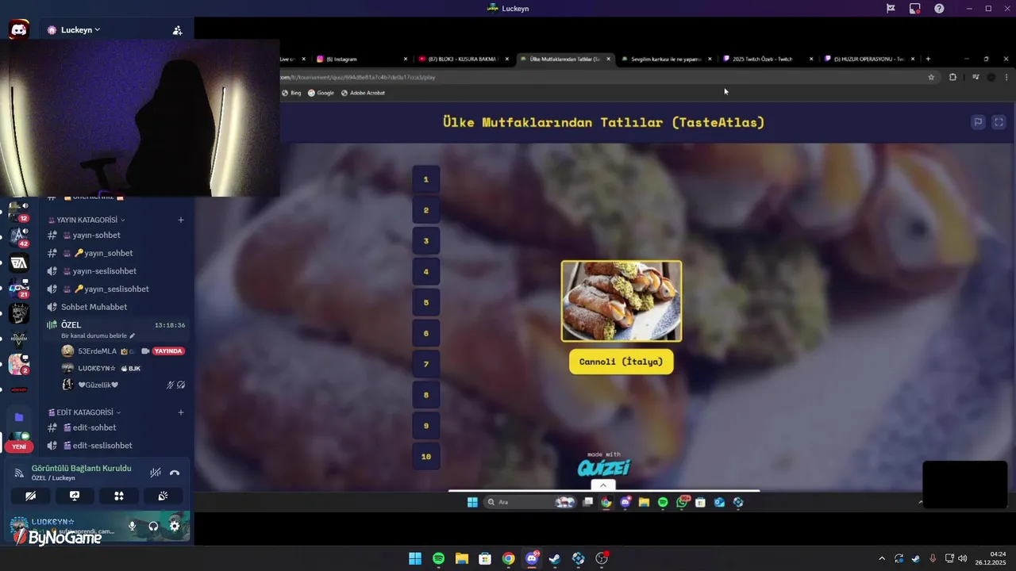Switch to 2025 Twitch Özeti tab
This screenshot has width=1016, height=571.
[768, 59]
